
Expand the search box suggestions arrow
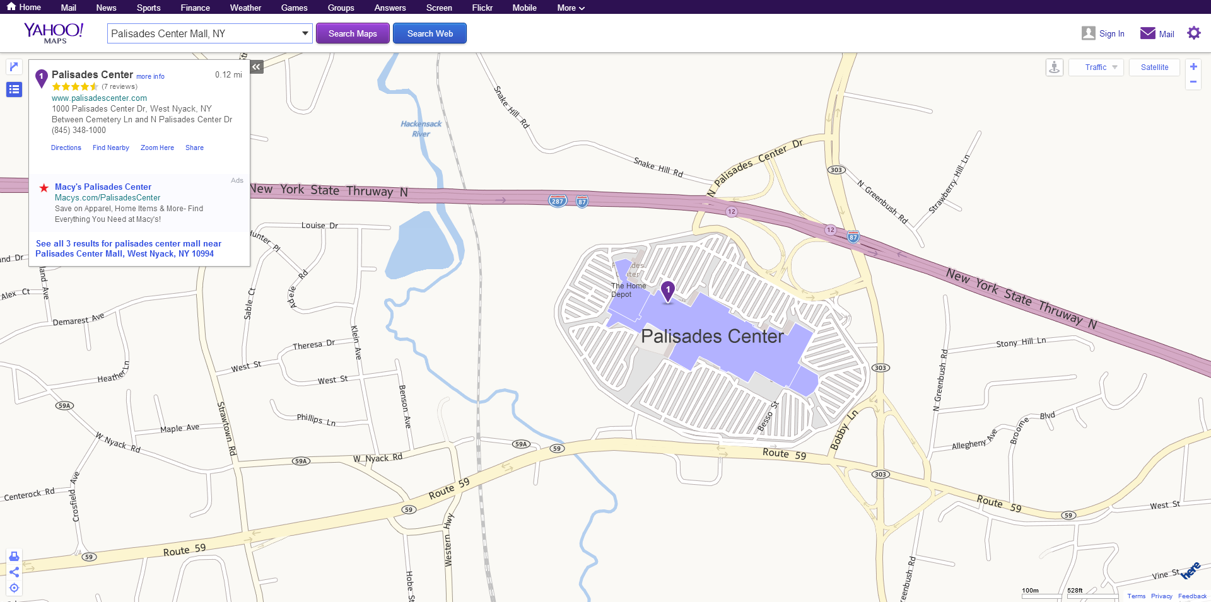point(305,33)
